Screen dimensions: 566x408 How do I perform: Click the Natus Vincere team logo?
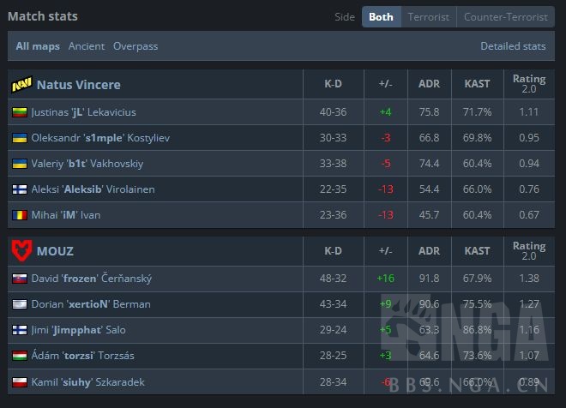tap(21, 85)
